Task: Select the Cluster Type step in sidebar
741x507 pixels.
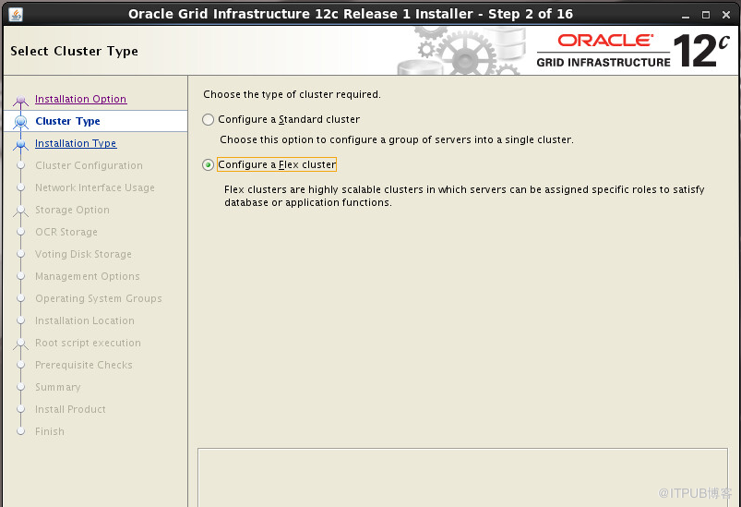Action: [95, 121]
